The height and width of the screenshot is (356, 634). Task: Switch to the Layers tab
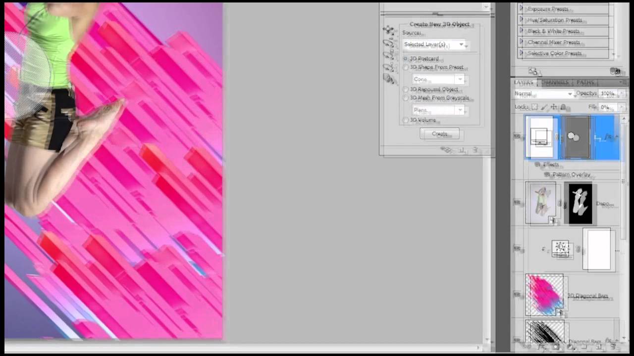(524, 83)
